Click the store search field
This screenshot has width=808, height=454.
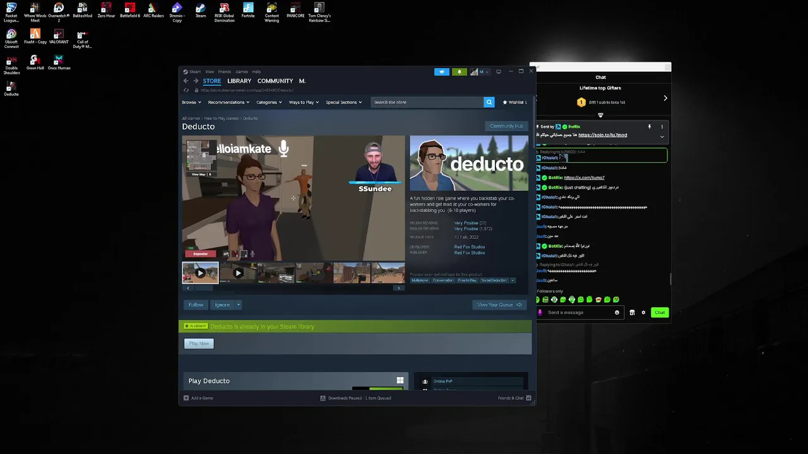[x=427, y=102]
